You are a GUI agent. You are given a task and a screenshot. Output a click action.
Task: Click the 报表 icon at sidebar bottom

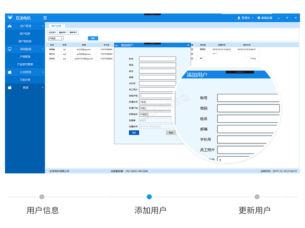click(9, 87)
